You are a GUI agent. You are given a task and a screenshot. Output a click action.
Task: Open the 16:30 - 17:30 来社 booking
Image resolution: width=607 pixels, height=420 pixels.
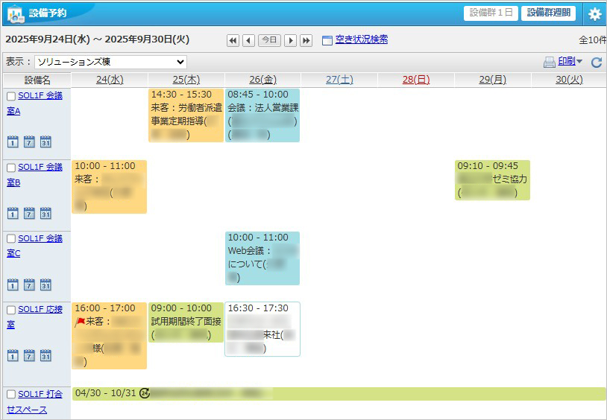pos(262,329)
